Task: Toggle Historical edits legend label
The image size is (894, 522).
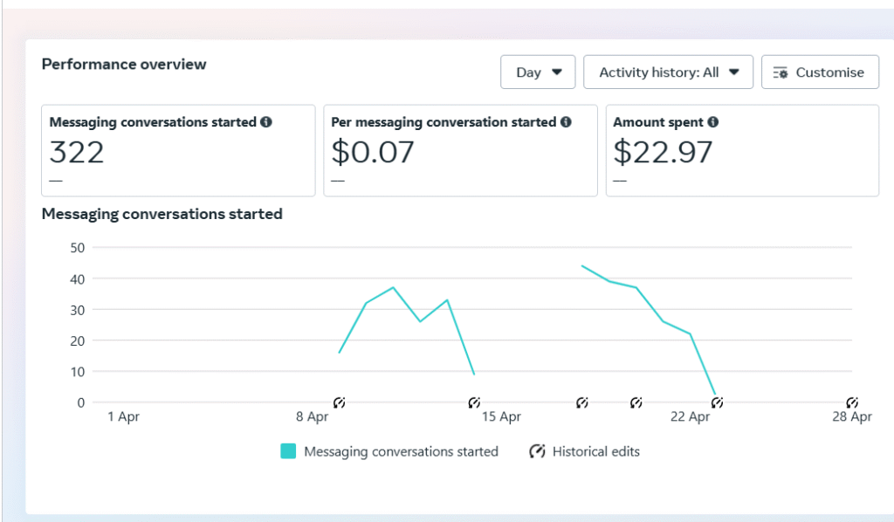Action: coord(595,451)
